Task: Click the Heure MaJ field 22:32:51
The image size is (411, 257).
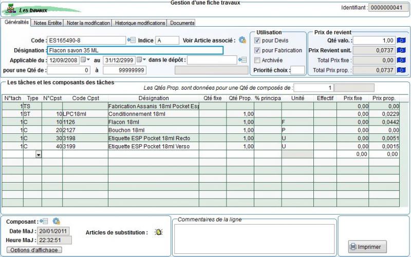Action: (x=54, y=240)
